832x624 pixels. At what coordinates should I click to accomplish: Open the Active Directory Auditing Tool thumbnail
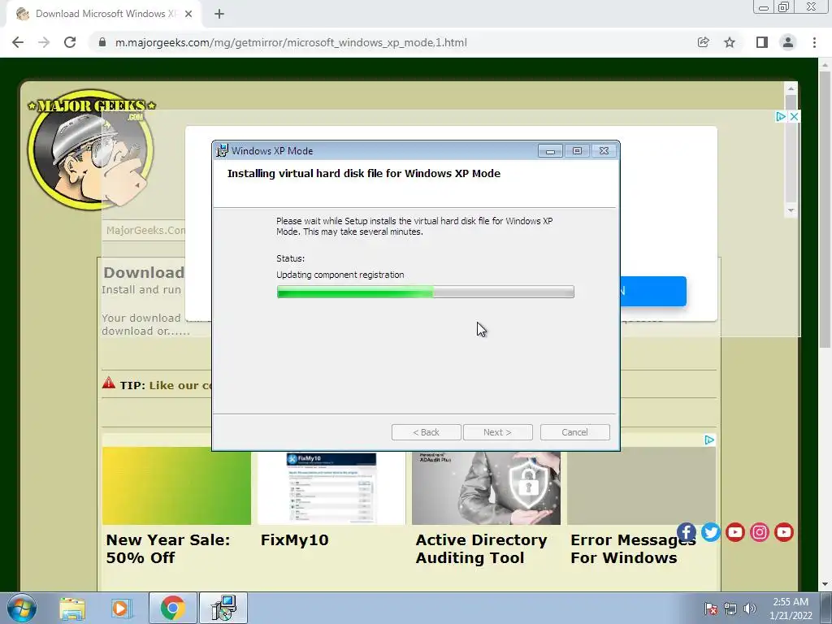pyautogui.click(x=486, y=488)
